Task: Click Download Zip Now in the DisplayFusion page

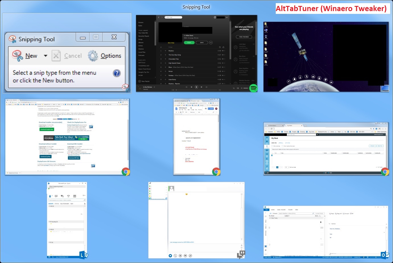Action: click(x=46, y=156)
